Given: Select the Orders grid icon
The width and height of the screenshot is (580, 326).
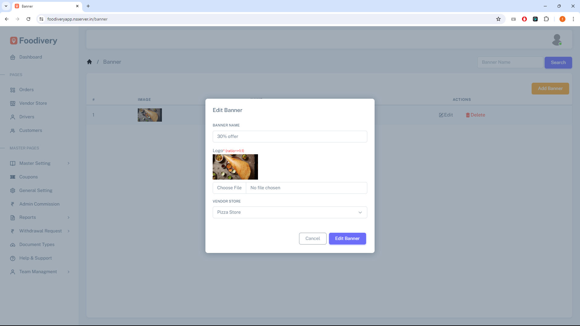Looking at the screenshot, I should (x=12, y=90).
